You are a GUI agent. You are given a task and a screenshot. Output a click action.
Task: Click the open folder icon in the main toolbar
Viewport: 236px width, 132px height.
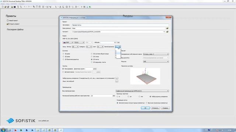(x=6, y=7)
